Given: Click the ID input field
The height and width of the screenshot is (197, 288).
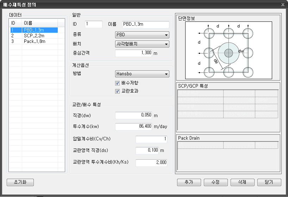Looking at the screenshot, I should coord(93,24).
